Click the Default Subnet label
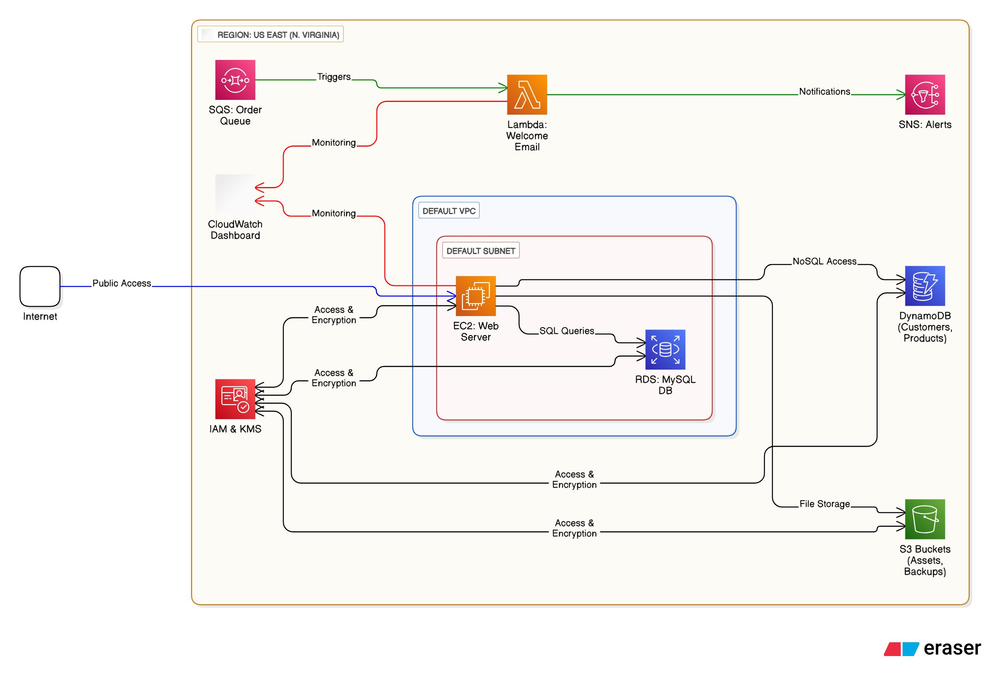989x698 pixels. (481, 251)
